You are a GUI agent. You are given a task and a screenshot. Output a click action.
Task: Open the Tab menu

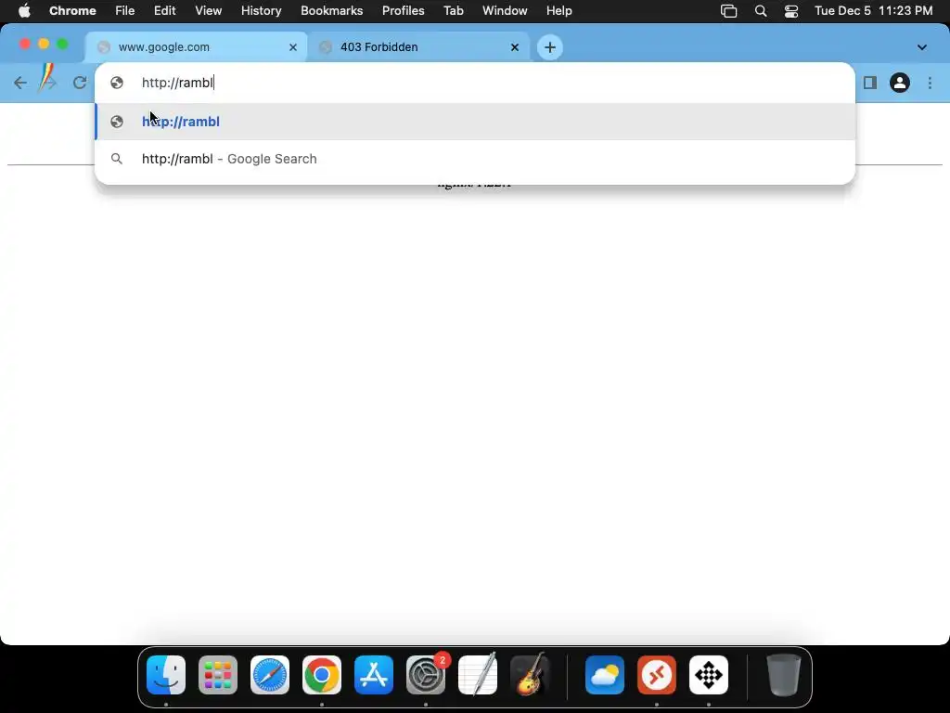(x=453, y=11)
